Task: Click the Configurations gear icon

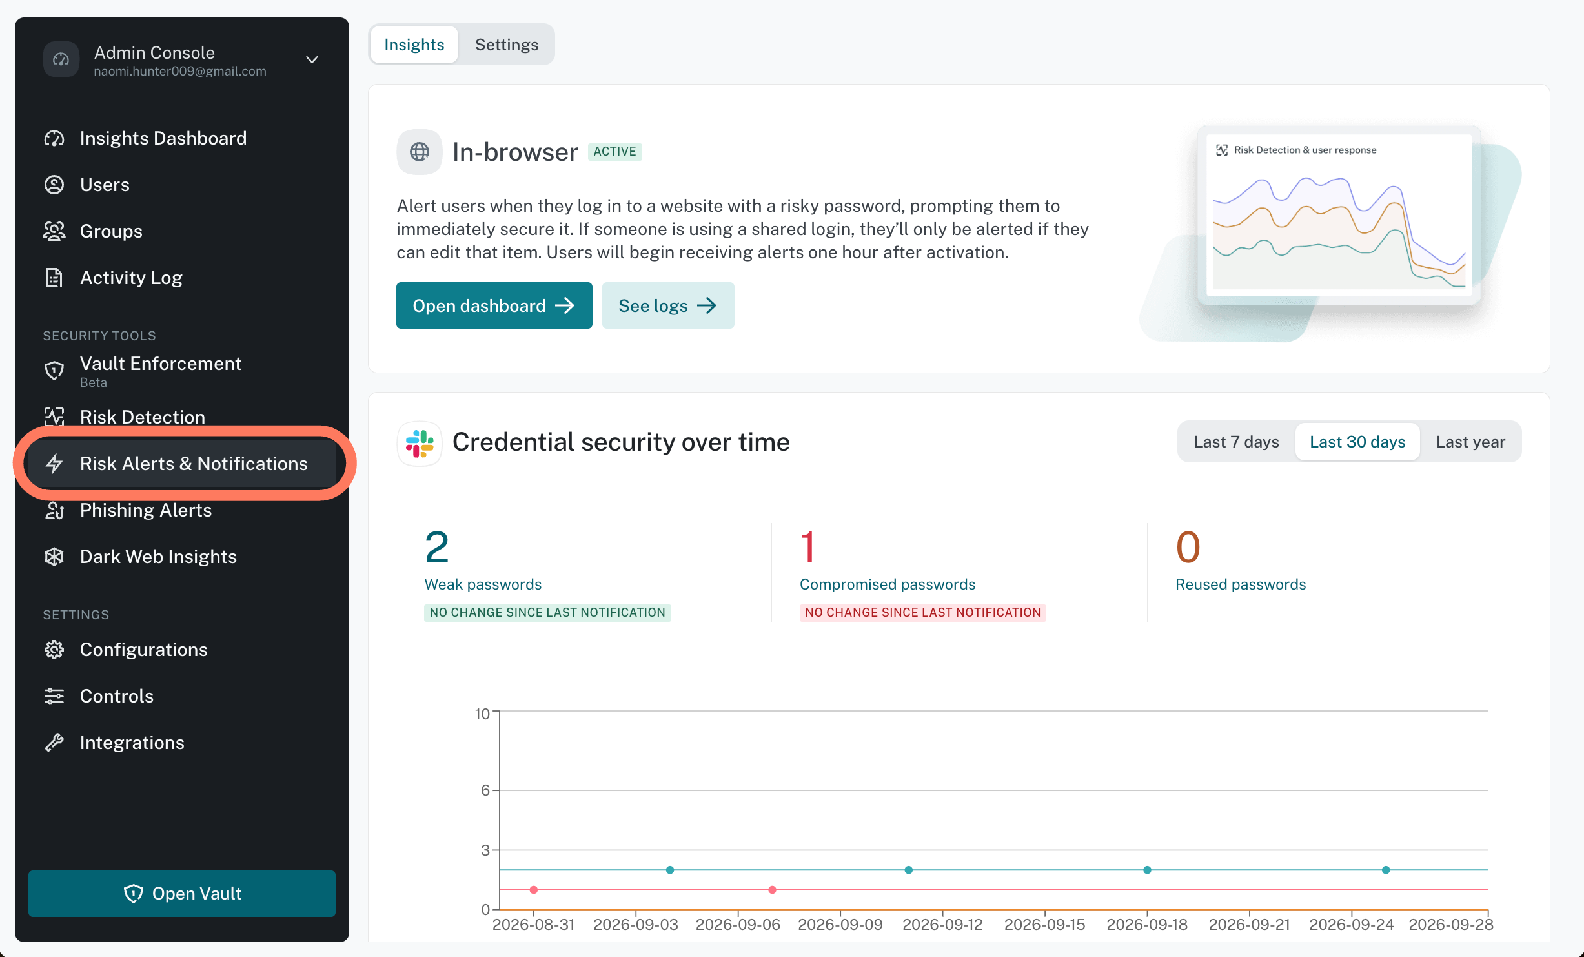Action: [x=54, y=650]
